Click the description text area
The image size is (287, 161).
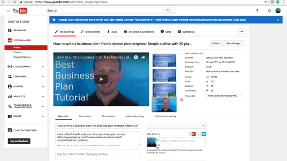coord(98,139)
